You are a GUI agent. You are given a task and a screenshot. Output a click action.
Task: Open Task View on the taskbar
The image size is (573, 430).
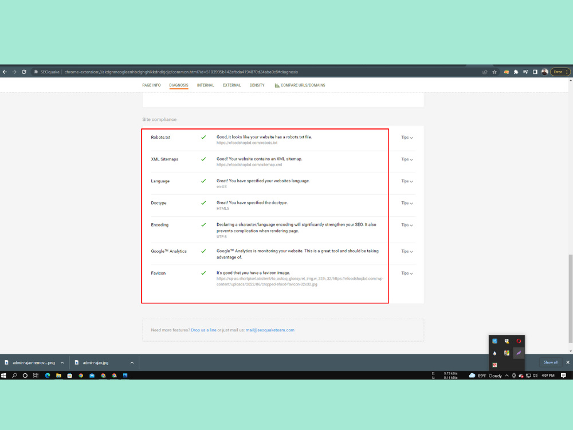tap(36, 376)
